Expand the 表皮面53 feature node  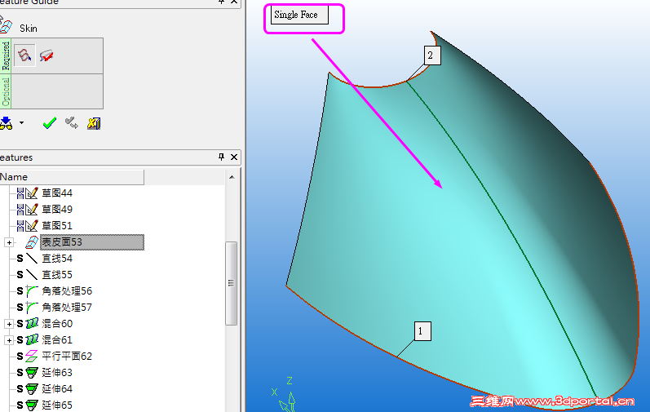9,242
